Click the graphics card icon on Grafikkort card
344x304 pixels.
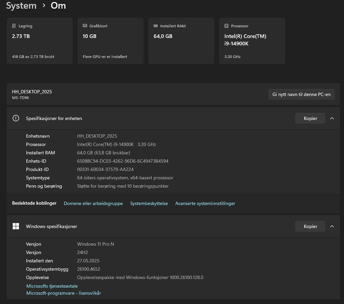pyautogui.click(x=85, y=26)
